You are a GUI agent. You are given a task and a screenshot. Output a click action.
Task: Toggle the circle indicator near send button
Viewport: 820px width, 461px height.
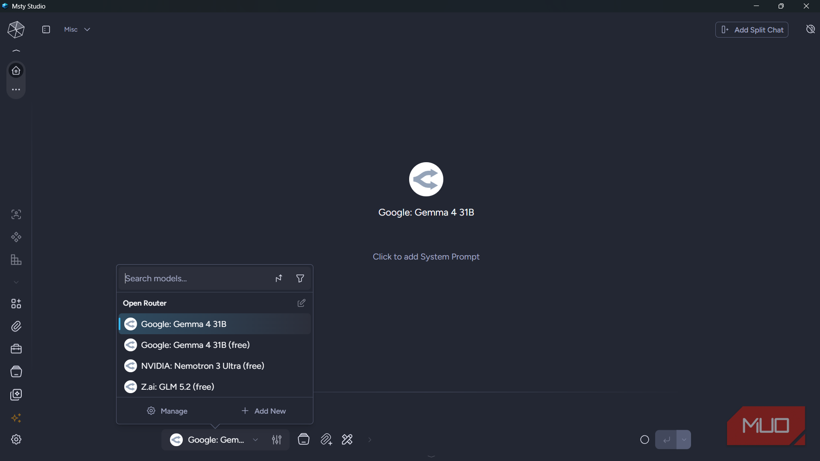click(x=644, y=440)
